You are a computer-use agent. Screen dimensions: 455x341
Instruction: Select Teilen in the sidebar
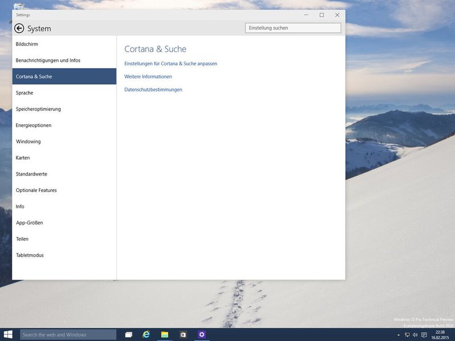(x=64, y=239)
